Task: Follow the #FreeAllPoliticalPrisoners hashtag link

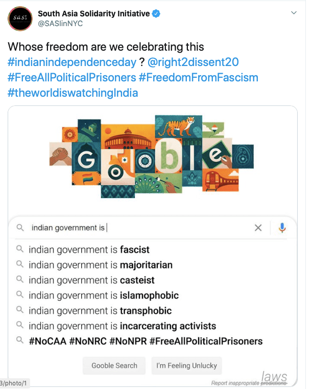Action: coord(73,78)
